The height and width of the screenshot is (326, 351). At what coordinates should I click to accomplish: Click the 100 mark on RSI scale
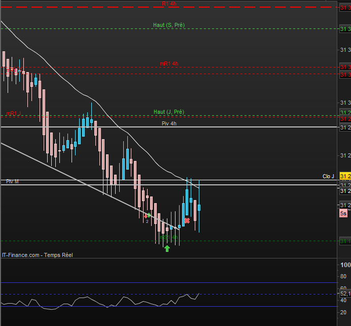pos(345,265)
